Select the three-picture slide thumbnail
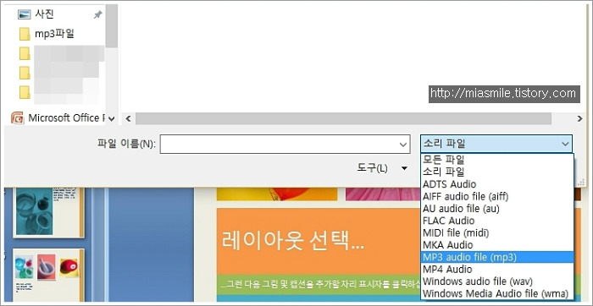593x306 pixels. click(49, 275)
